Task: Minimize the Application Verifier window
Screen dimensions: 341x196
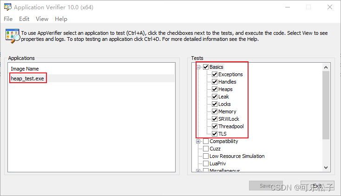Action: pos(288,7)
